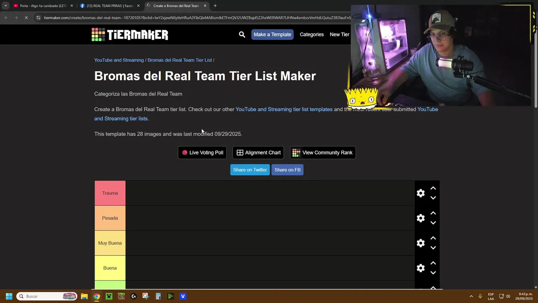Viewport: 538px width, 303px height.
Task: Share on Twitter button
Action: tap(250, 170)
